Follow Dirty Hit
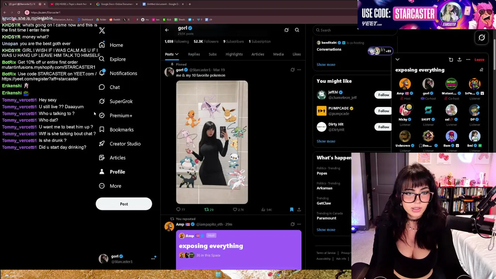Viewport: 496px width, 279px height. coord(384,127)
